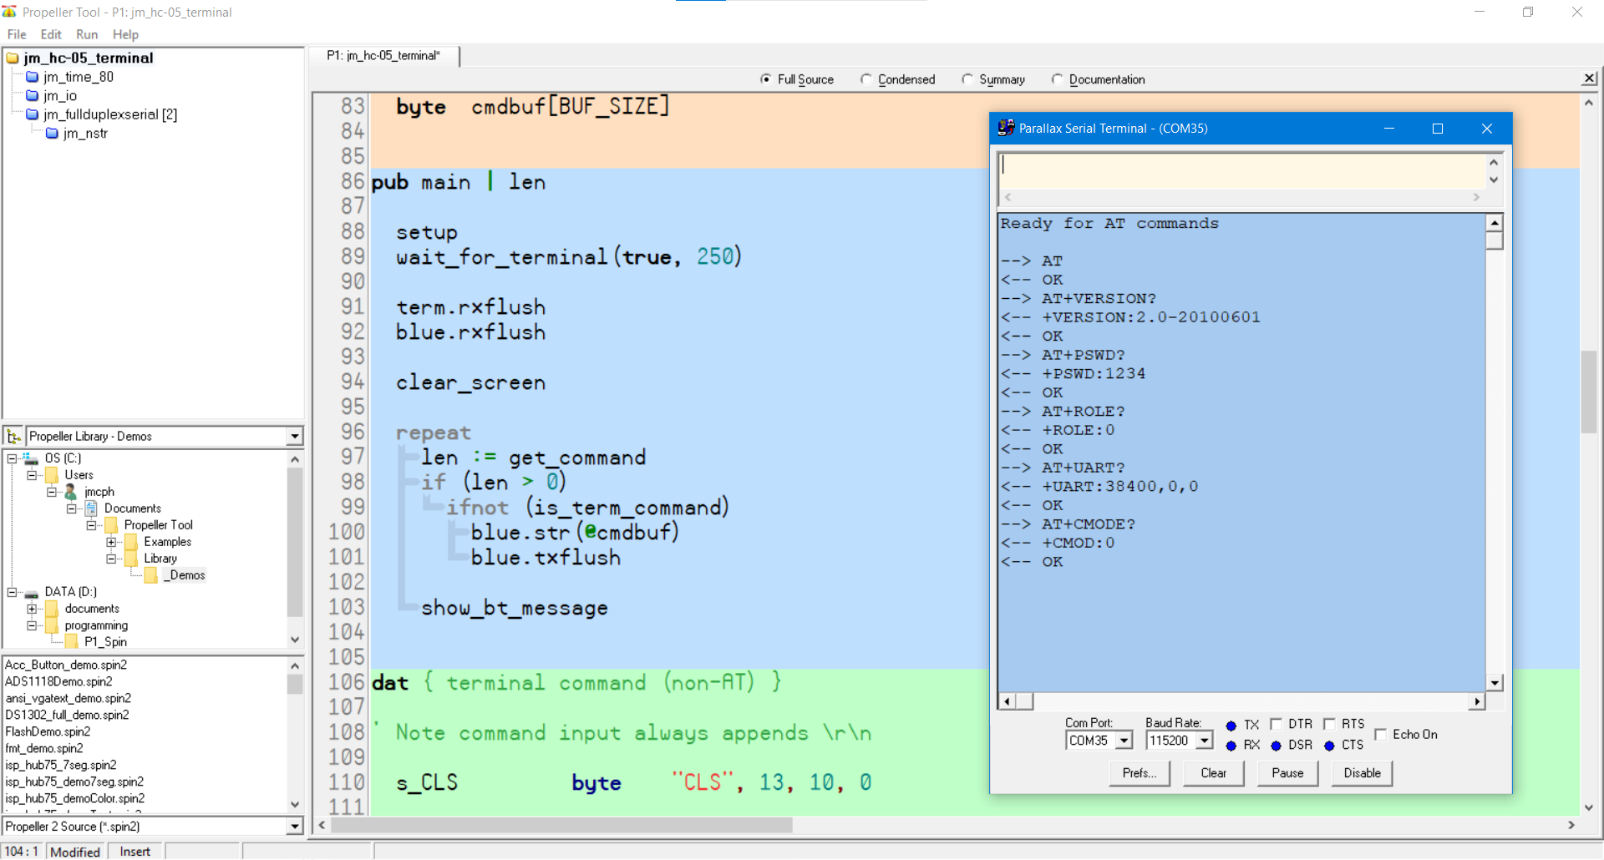Open the Run menu
1604x860 pixels.
click(x=87, y=34)
